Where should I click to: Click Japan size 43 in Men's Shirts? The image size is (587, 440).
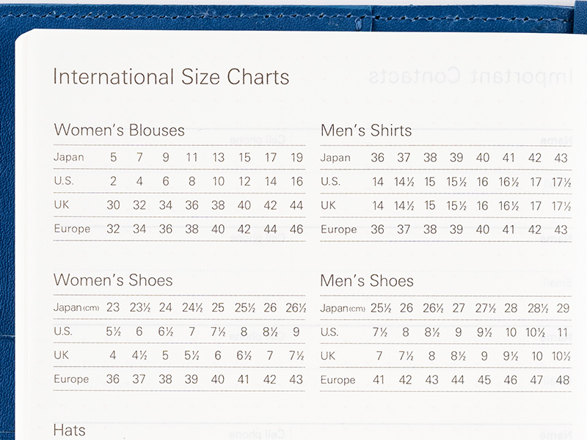(x=561, y=158)
